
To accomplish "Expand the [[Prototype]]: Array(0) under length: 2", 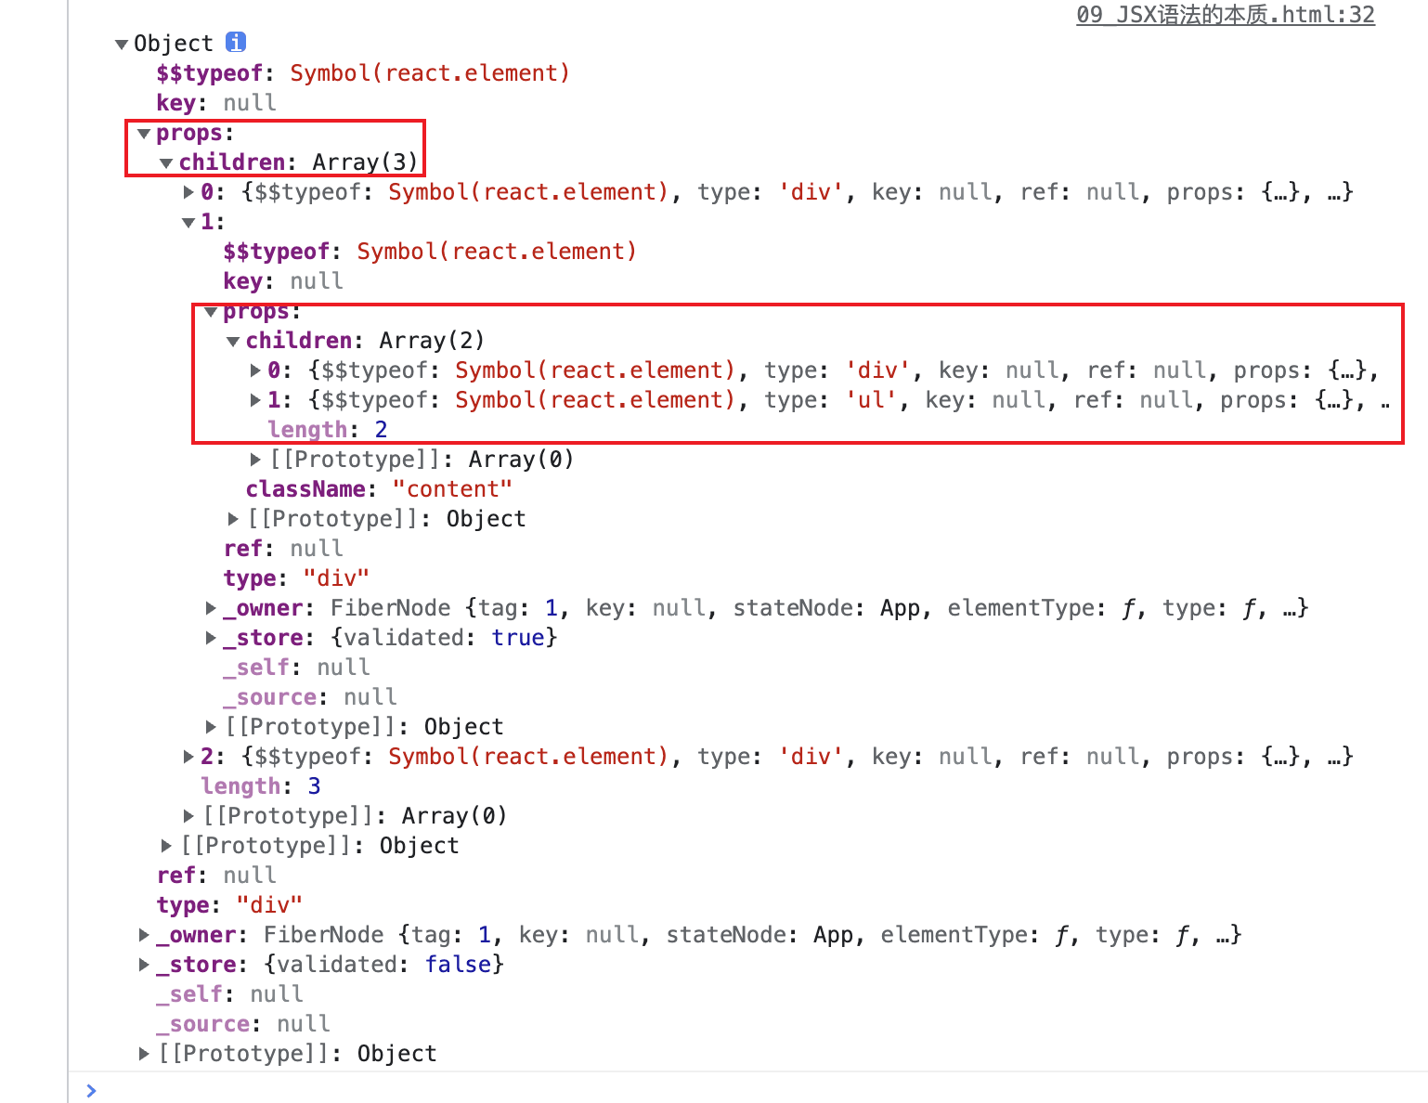I will pyautogui.click(x=255, y=460).
